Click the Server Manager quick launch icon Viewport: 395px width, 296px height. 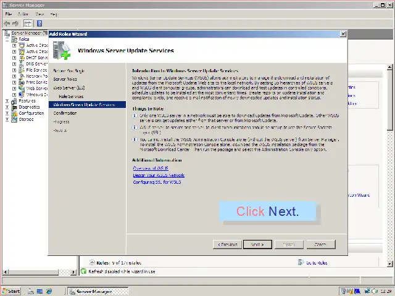31,291
